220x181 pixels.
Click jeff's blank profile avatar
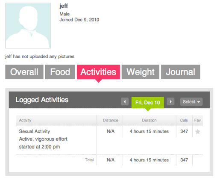click(x=28, y=26)
